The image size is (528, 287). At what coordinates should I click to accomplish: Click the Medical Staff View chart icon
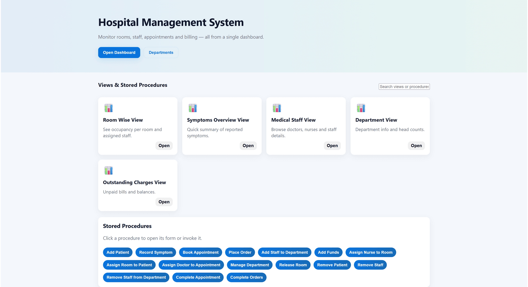(x=277, y=108)
